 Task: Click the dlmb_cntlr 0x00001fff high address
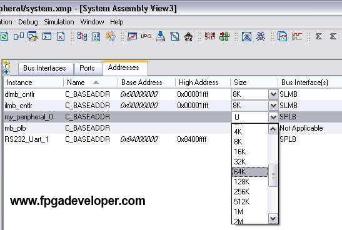[x=193, y=94]
